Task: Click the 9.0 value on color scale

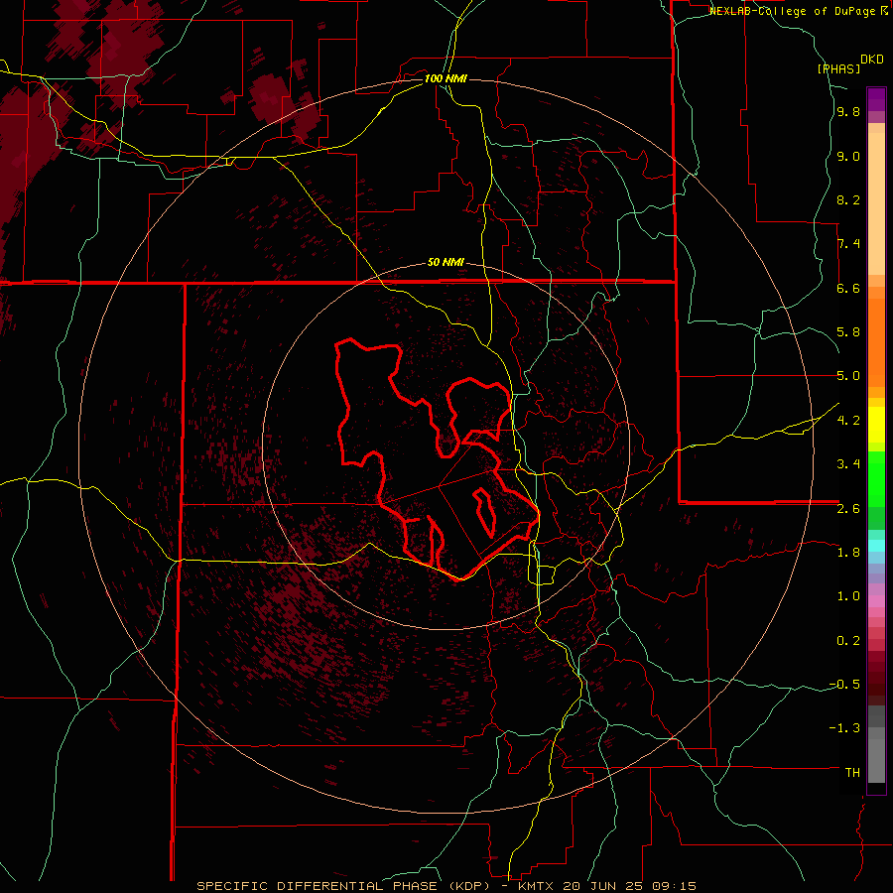Action: [848, 157]
